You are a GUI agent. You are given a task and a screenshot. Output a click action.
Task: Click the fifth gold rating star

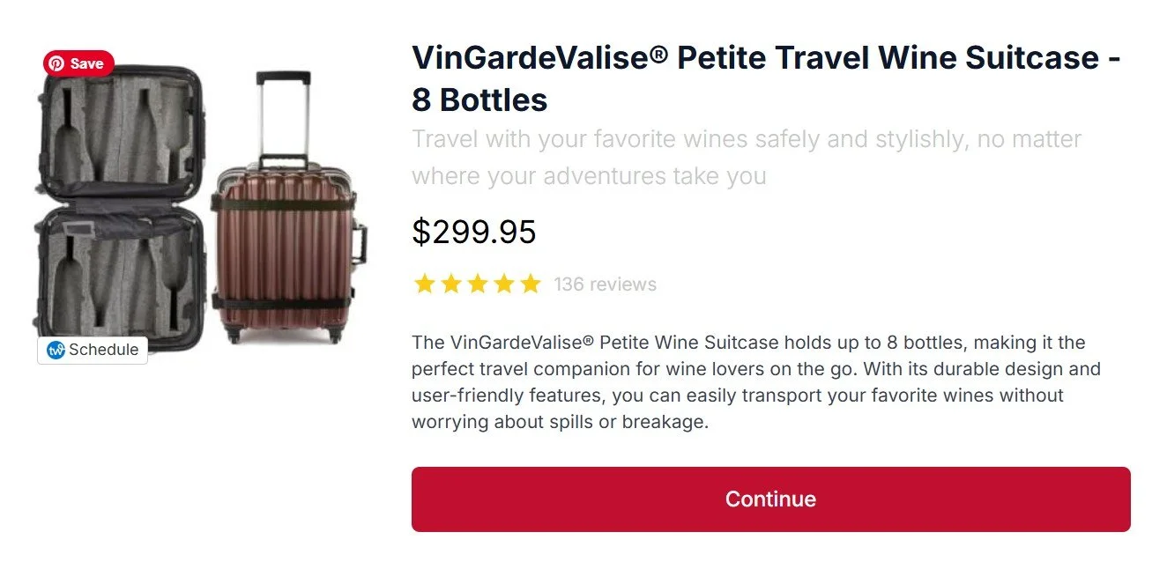pyautogui.click(x=530, y=284)
